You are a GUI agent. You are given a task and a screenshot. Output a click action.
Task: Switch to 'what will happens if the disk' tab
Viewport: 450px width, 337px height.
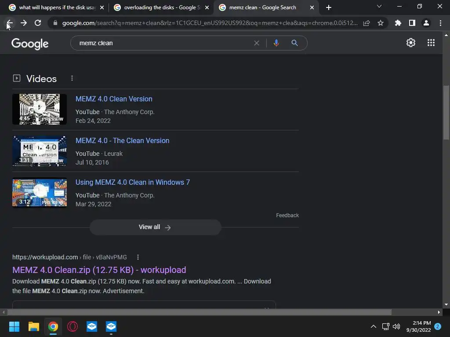tap(57, 7)
